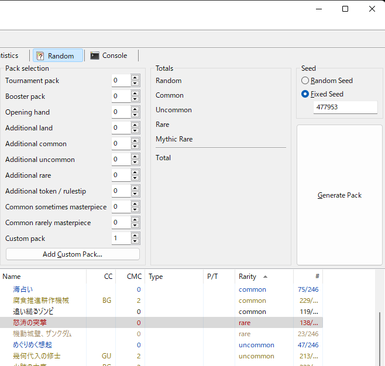
Task: Increase Additional rare count with up arrow
Action: (135, 172)
